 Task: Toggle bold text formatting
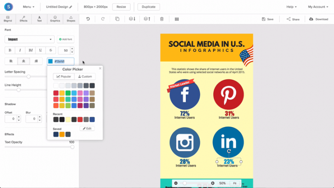pos(10,50)
